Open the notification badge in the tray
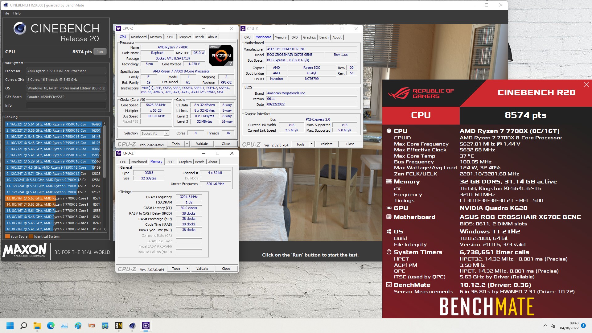Screen dimensions: 592x333 pos(583,325)
